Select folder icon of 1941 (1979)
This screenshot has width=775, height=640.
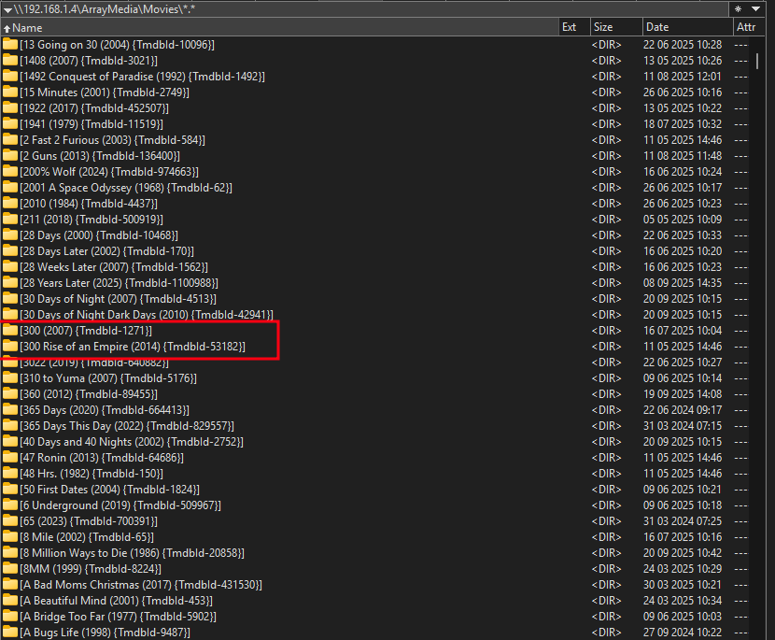point(10,123)
